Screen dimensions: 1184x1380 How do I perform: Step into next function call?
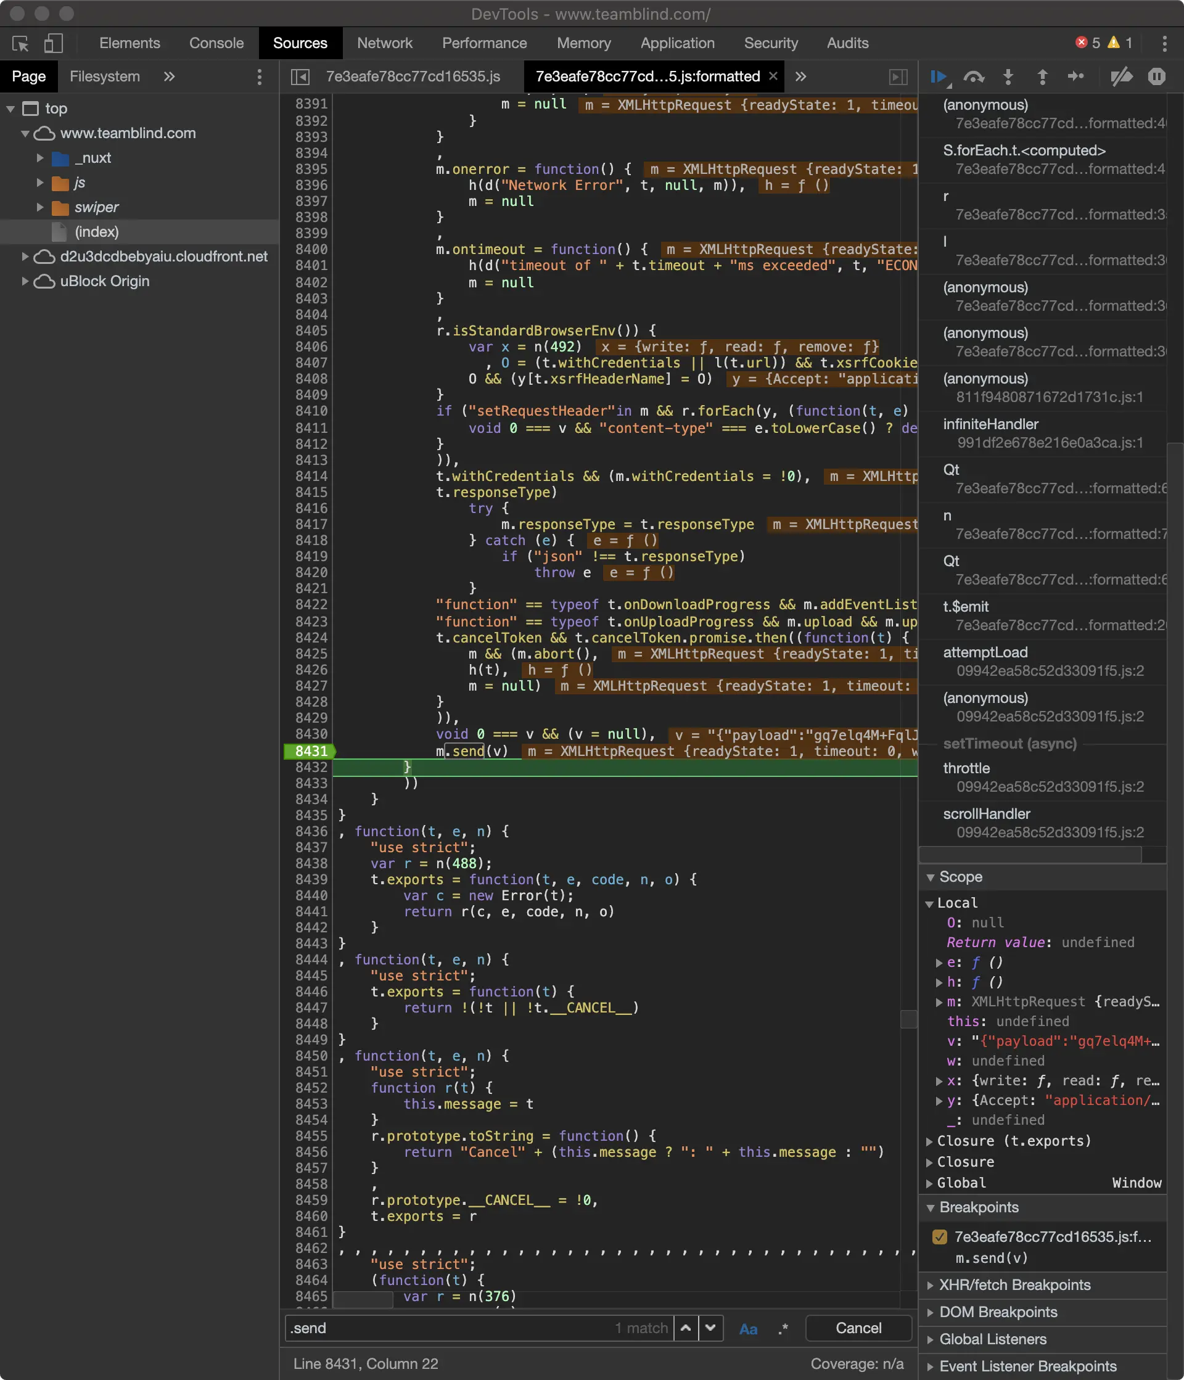point(1008,77)
